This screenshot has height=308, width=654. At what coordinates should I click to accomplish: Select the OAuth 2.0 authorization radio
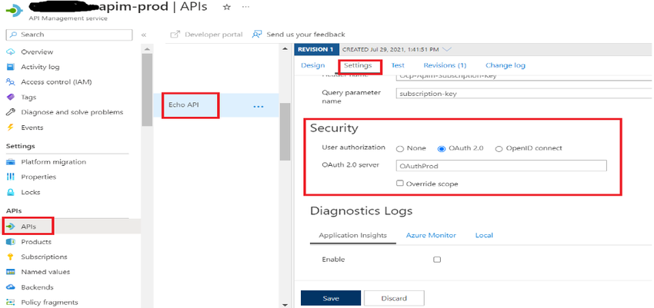click(442, 148)
